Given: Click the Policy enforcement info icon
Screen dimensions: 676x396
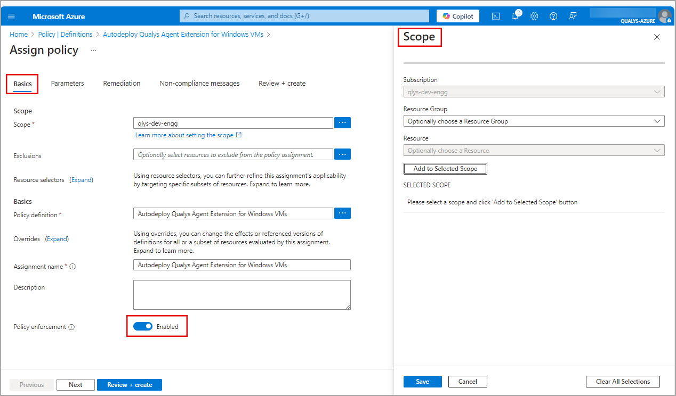Looking at the screenshot, I should [x=72, y=326].
